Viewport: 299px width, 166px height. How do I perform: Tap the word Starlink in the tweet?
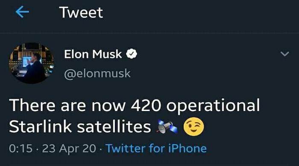[x=40, y=127]
